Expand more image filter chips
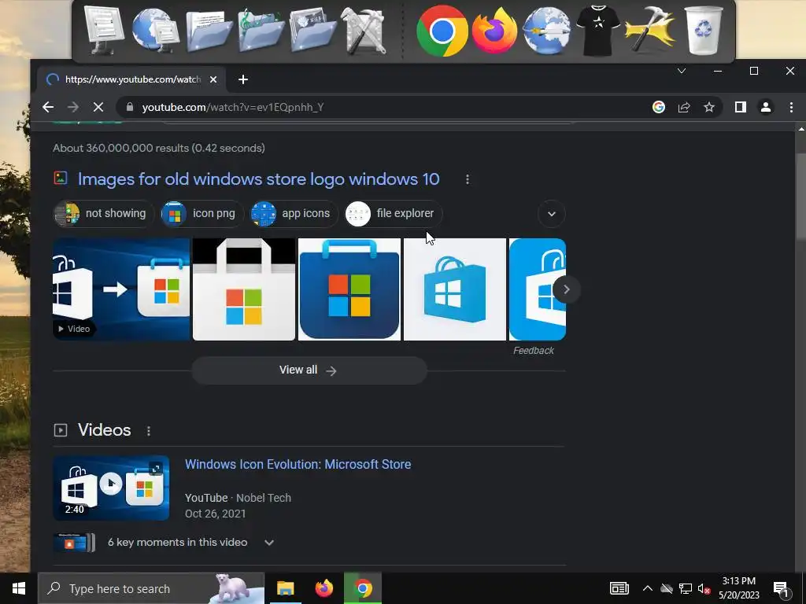Screen dimensions: 806x604 pos(552,214)
